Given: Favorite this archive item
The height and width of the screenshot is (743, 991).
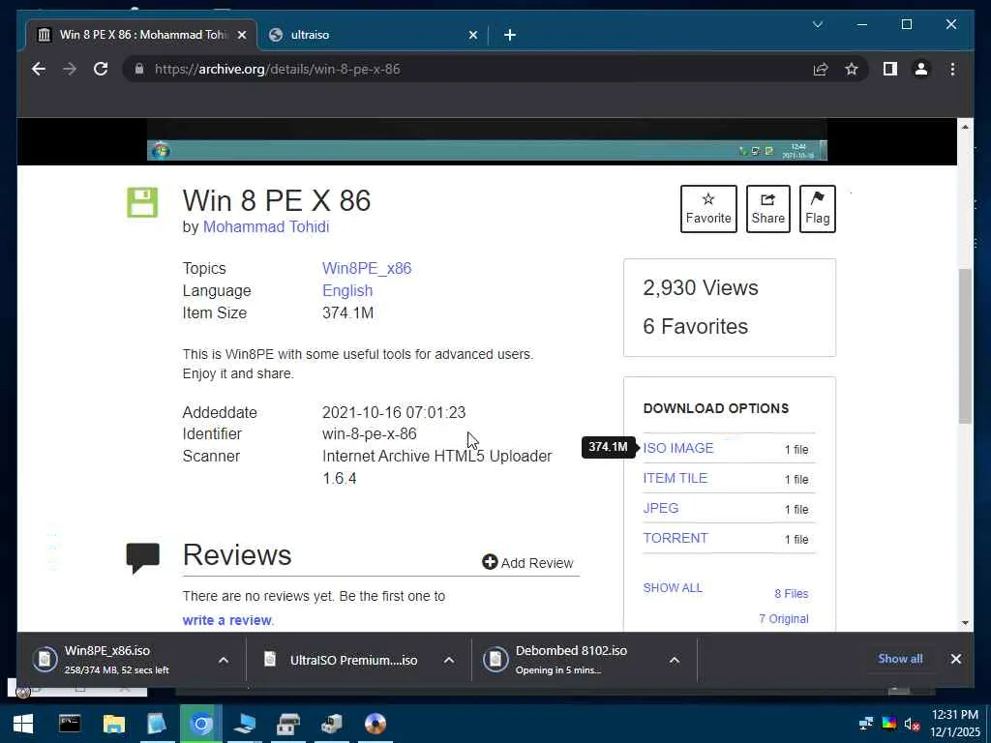Looking at the screenshot, I should 708,209.
